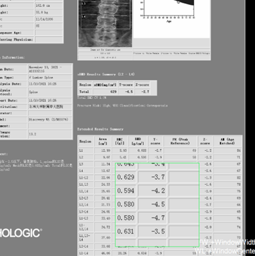The width and height of the screenshot is (255, 256).
Task: Click the Fracture Risk classification text
Action: (122, 105)
